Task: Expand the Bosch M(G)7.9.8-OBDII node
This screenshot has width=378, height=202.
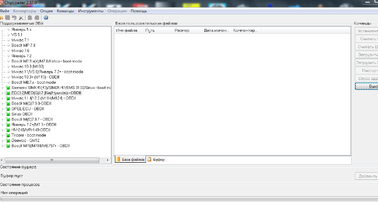Action: (3, 104)
